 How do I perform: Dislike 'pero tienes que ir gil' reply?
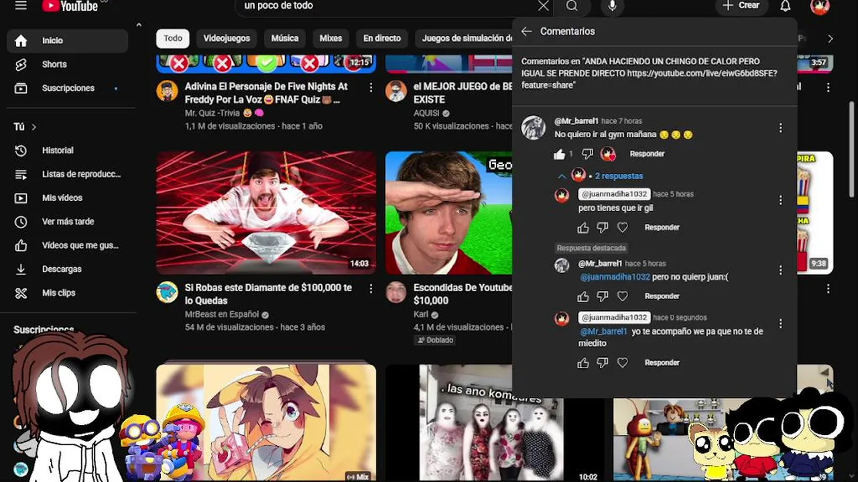(603, 228)
